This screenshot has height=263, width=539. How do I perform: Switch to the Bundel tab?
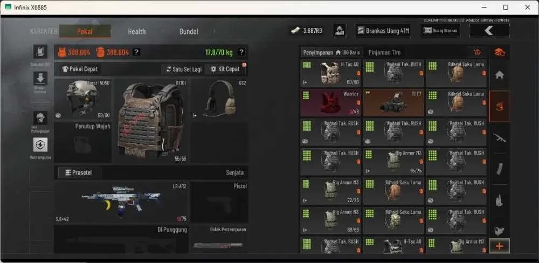point(189,31)
